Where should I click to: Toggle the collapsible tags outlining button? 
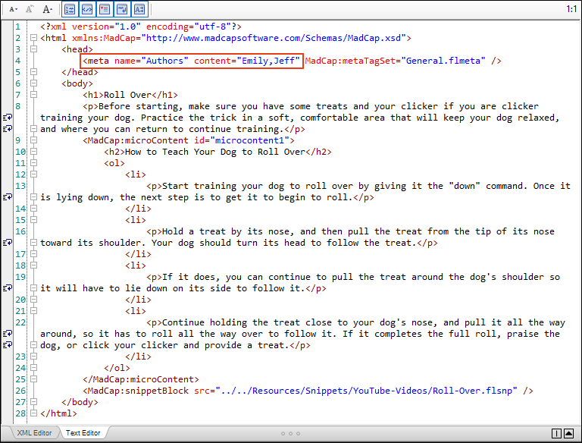coord(105,9)
